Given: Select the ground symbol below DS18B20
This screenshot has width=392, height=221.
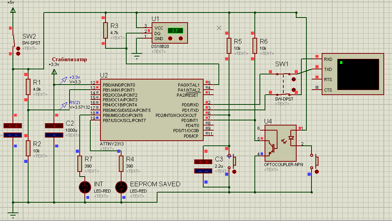Looking at the screenshot, I should click(136, 56).
